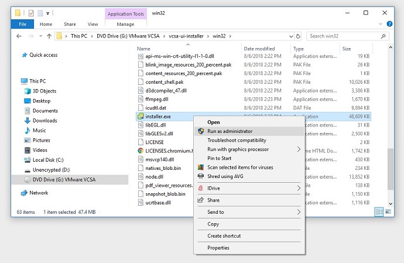404x263 pixels.
Task: Select Create shortcut
Action: pos(249,236)
